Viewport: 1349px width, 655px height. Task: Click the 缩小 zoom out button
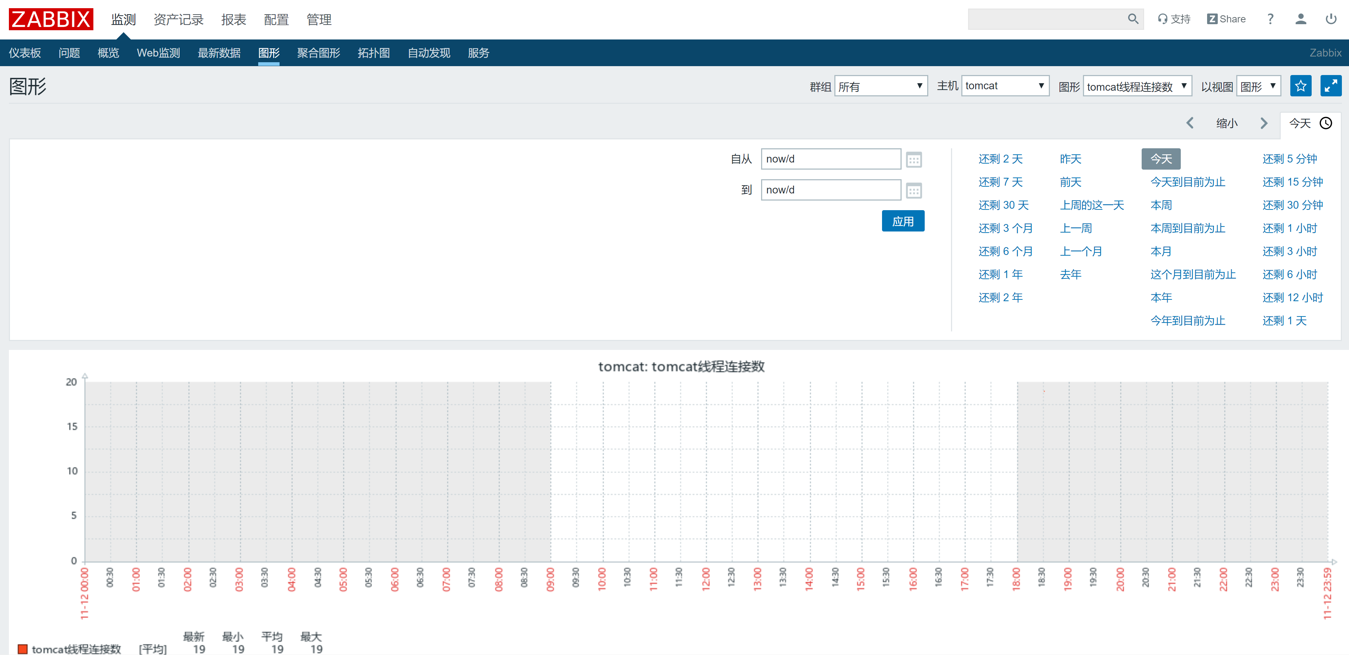coord(1226,123)
